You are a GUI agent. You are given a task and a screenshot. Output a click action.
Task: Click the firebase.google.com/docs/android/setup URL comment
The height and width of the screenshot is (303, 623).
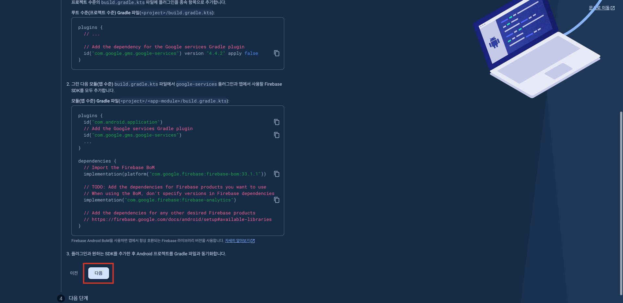(178, 219)
